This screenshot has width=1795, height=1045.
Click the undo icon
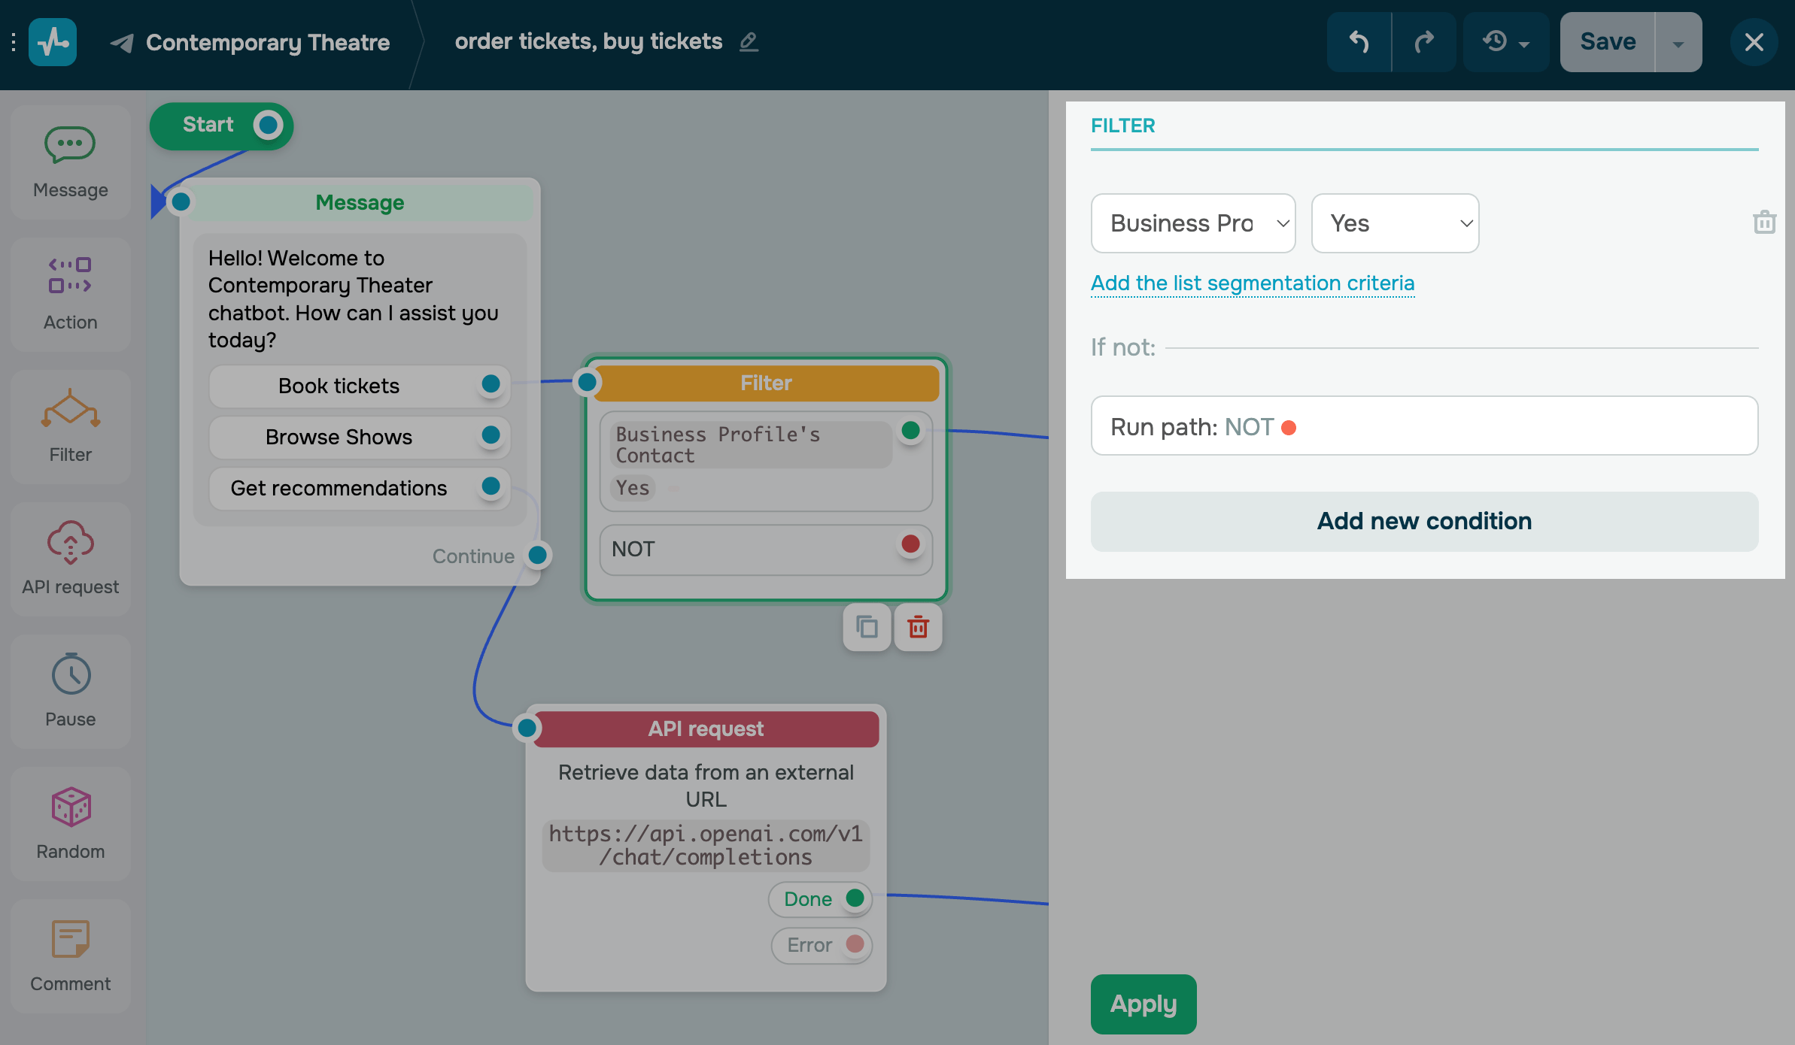[1359, 41]
